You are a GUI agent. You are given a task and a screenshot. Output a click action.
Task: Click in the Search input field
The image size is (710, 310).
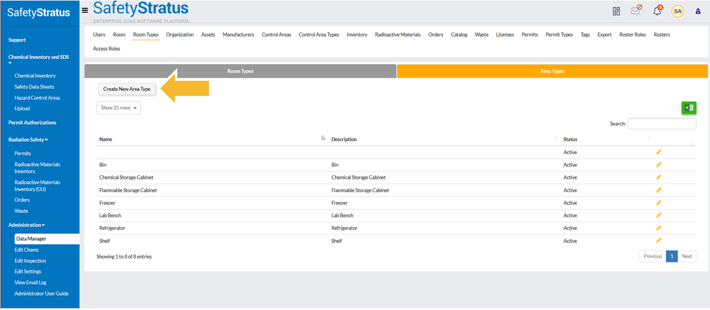[662, 124]
